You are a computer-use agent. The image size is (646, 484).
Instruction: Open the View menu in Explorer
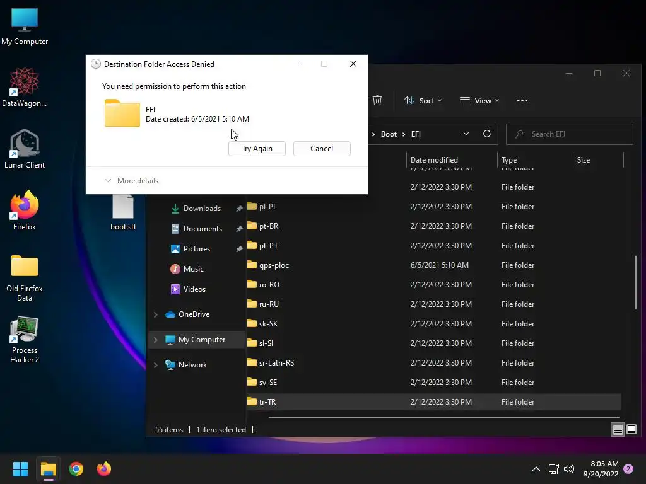pyautogui.click(x=479, y=100)
